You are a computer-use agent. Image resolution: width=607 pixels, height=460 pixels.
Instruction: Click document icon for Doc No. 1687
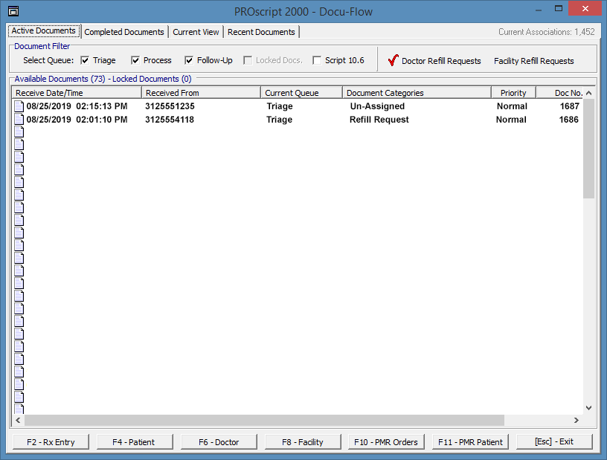tap(19, 106)
